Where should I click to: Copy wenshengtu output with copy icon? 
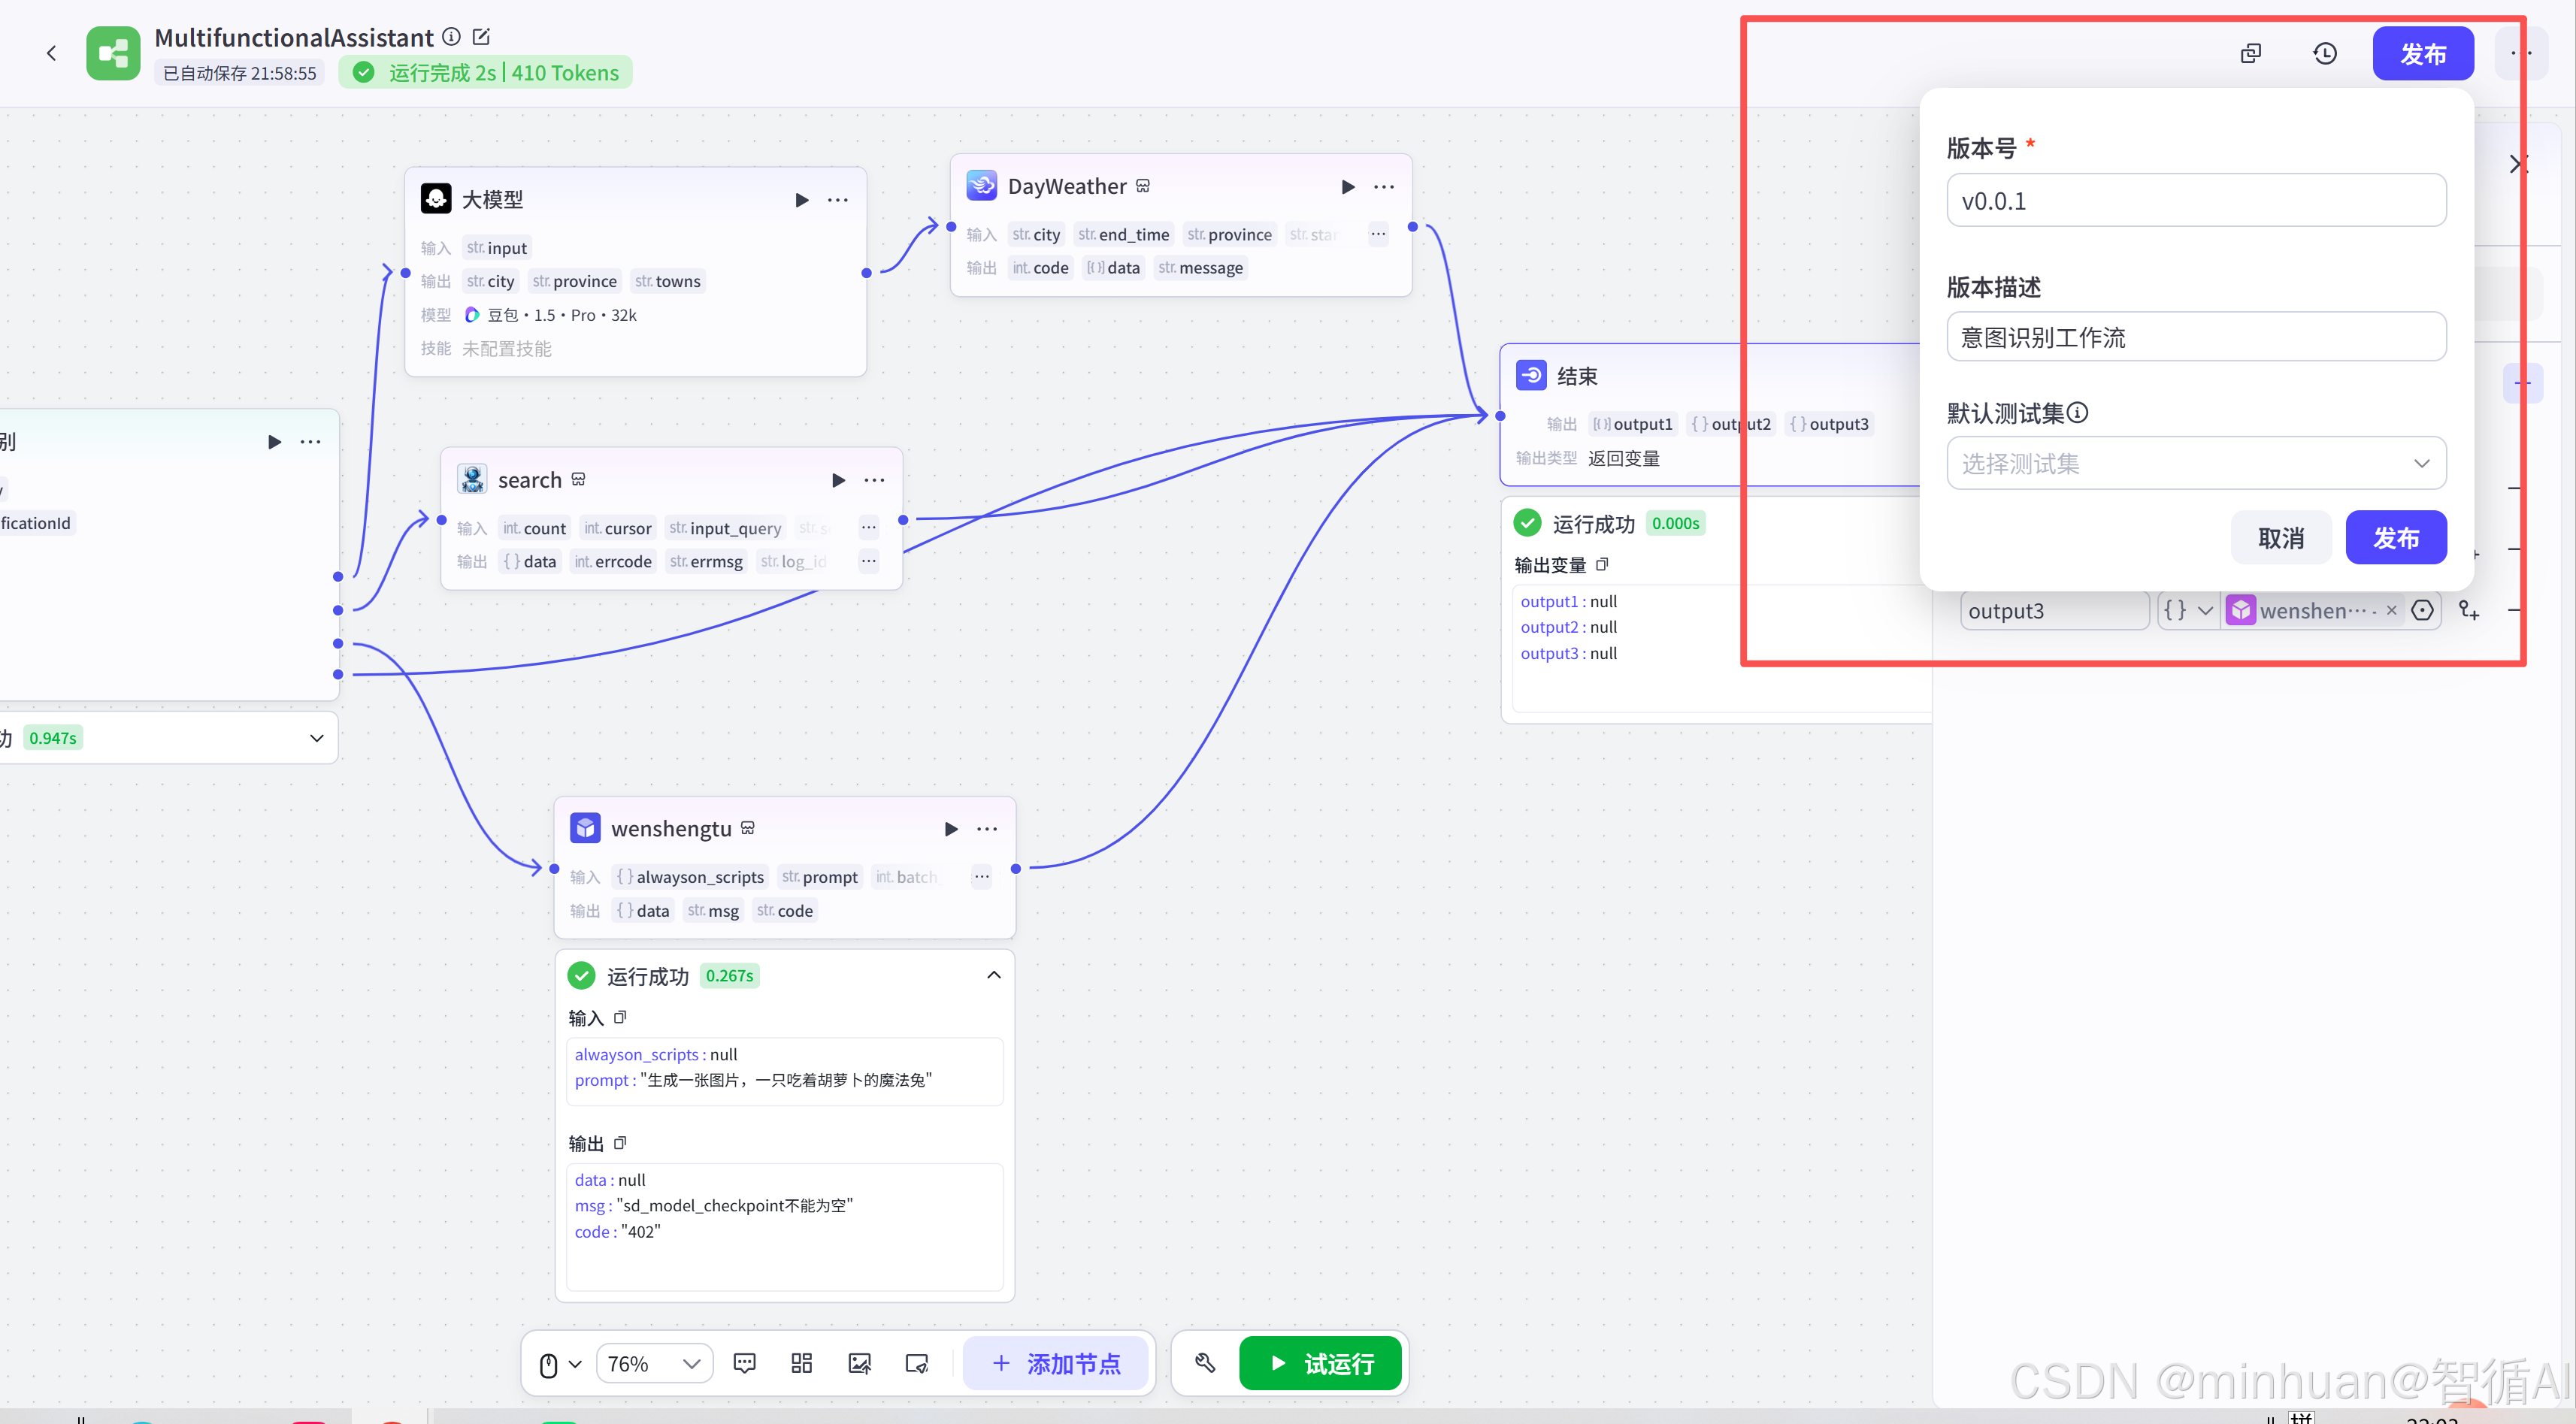620,1143
